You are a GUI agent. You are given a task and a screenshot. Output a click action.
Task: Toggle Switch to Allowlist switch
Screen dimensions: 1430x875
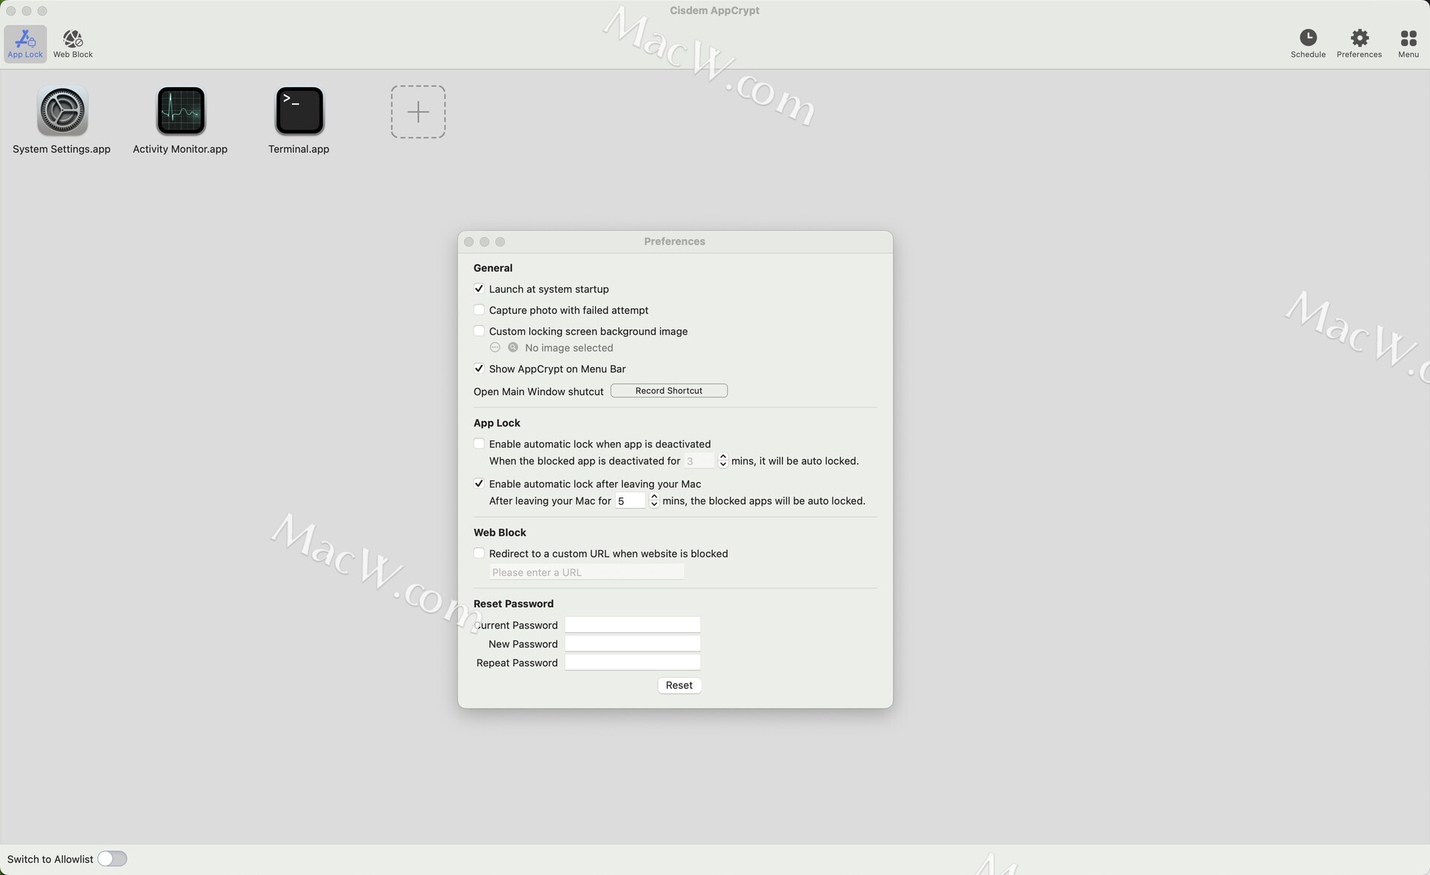click(x=112, y=859)
